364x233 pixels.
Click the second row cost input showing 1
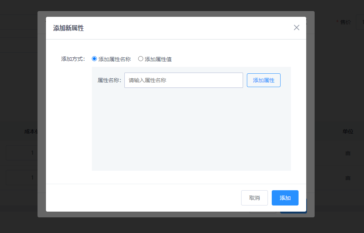pos(21,178)
